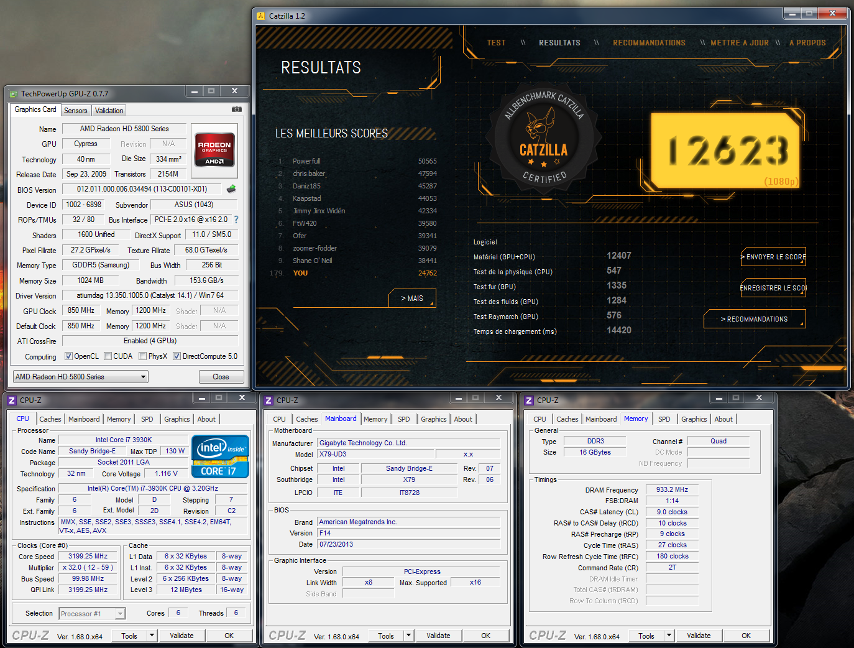Open the RECOMMANDATIONS tab in Catzilla header
The height and width of the screenshot is (648, 854).
[x=649, y=43]
